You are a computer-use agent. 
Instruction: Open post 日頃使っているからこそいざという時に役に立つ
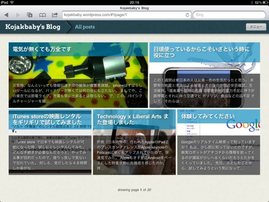(204, 52)
